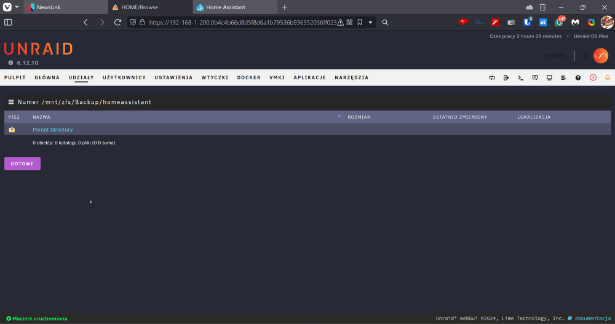Click the Parent Directory folder icon
Screen dimensions: 615x324
click(x=12, y=130)
